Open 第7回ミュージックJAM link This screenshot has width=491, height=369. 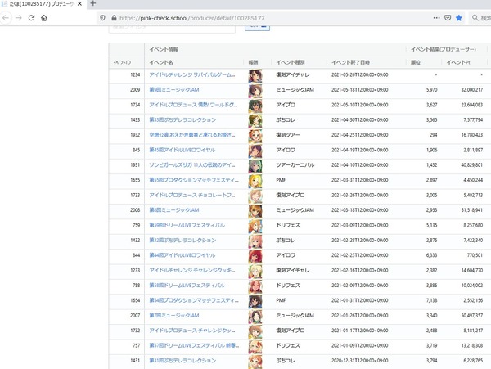[174, 315]
